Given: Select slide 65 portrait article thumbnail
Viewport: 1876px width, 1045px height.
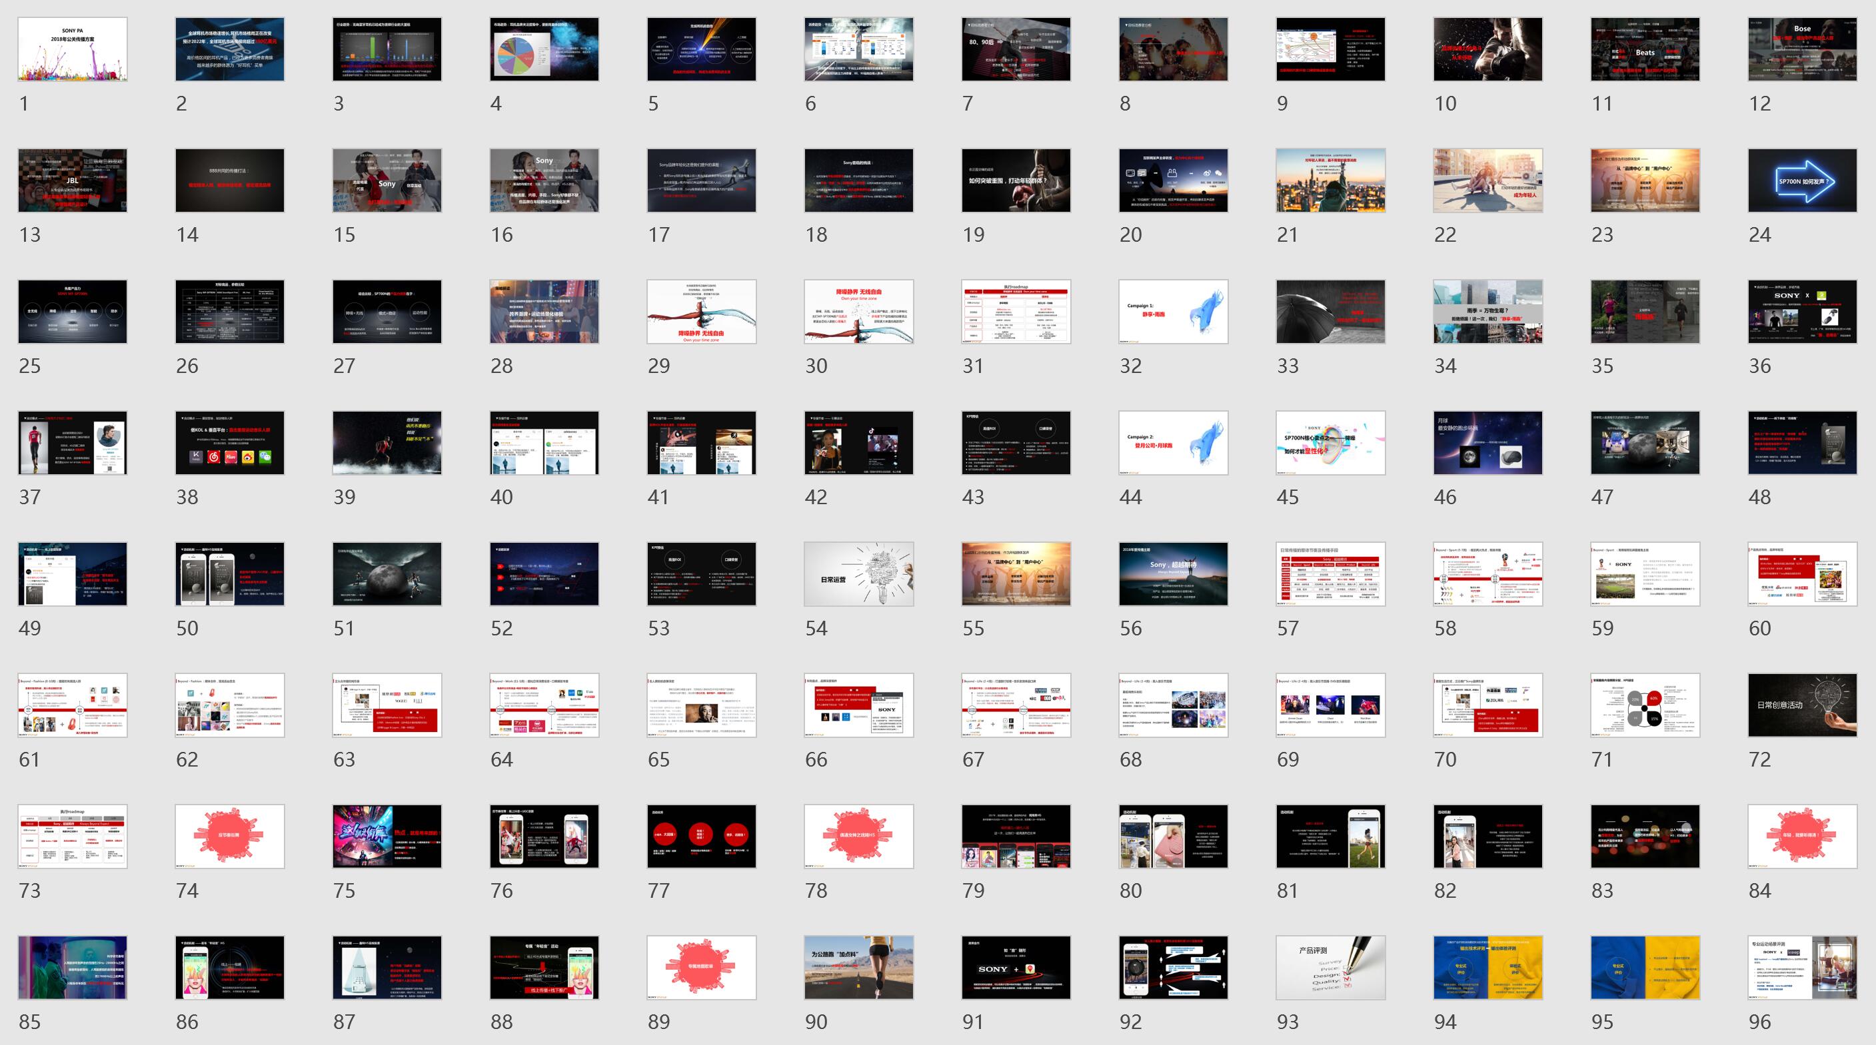Looking at the screenshot, I should tap(702, 705).
